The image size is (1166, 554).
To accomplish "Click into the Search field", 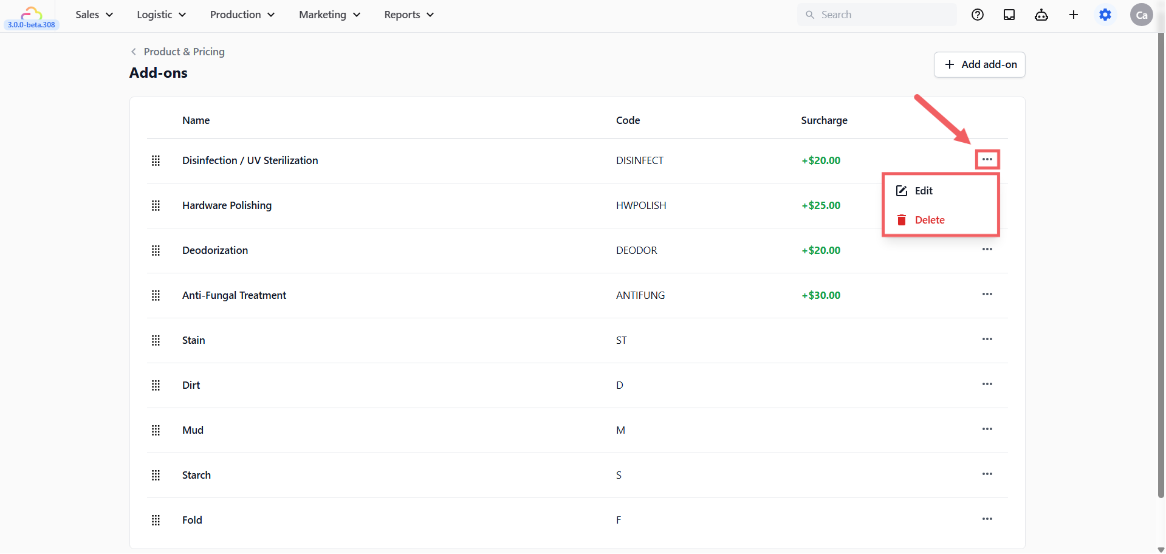I will [876, 15].
